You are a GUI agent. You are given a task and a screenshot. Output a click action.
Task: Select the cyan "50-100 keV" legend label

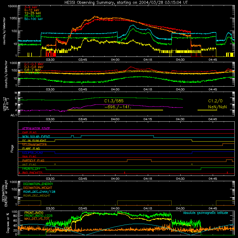click(x=34, y=19)
